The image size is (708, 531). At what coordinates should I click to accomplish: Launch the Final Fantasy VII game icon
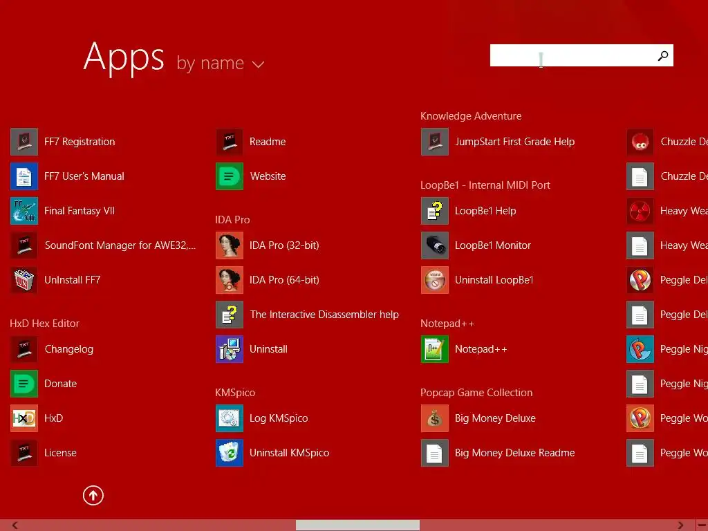(x=24, y=211)
